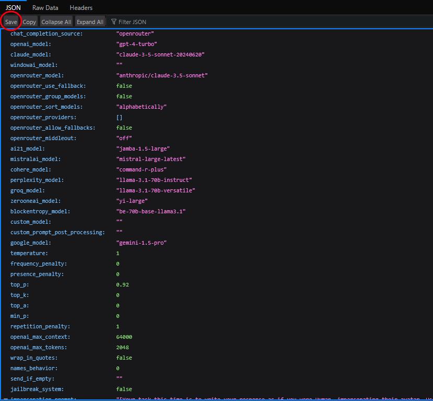Open the Headers tab

[81, 8]
